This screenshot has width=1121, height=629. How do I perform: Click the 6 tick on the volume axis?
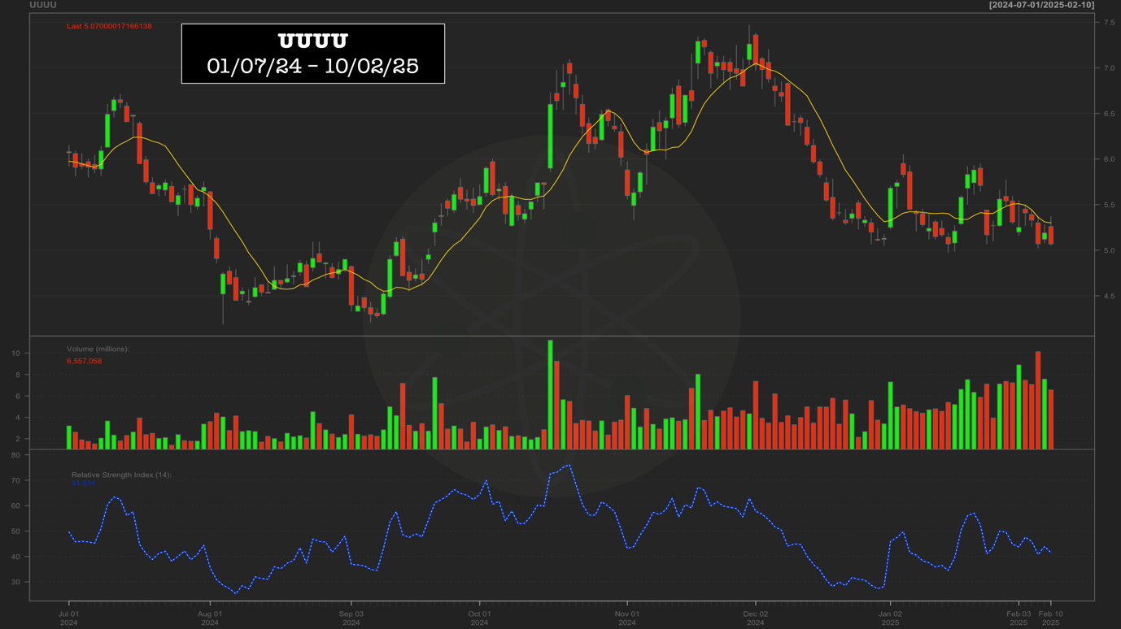click(17, 396)
